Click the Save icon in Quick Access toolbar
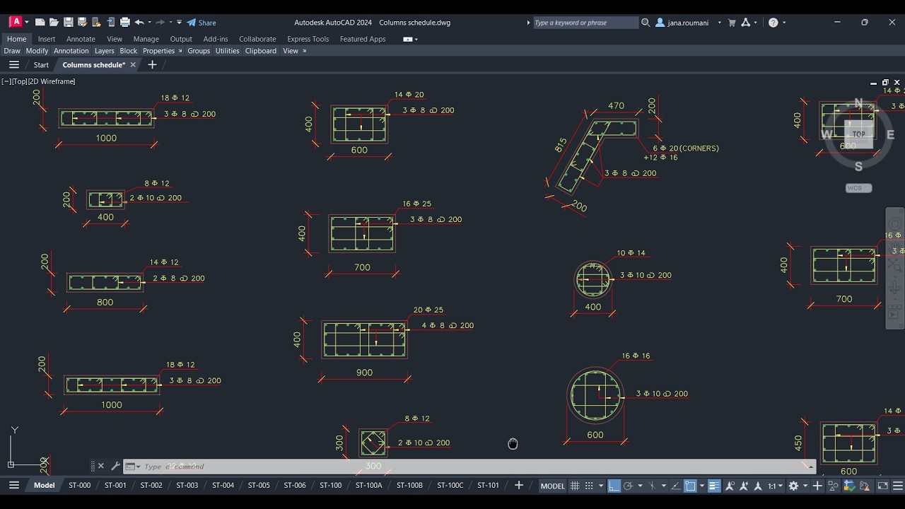This screenshot has width=905, height=509. 68,23
